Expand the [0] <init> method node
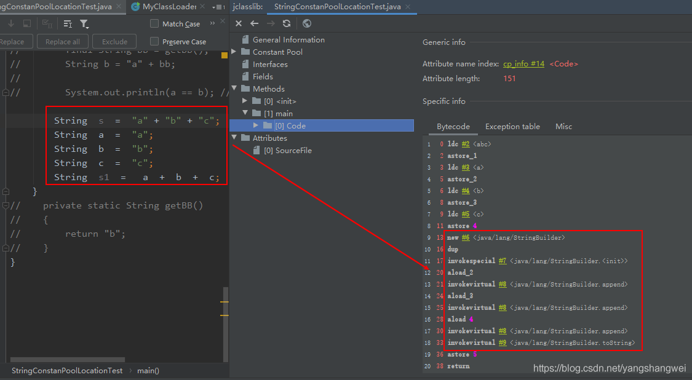This screenshot has width=692, height=380. click(x=245, y=101)
